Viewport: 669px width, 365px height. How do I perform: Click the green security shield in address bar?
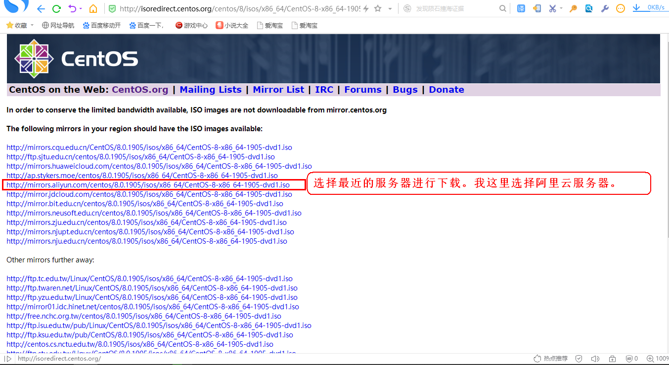pyautogui.click(x=112, y=9)
